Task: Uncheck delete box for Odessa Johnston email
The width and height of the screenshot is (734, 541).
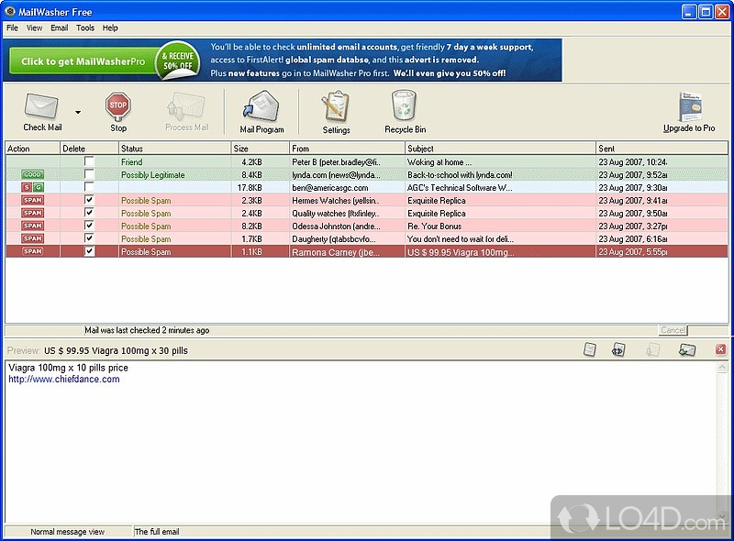Action: coord(89,226)
